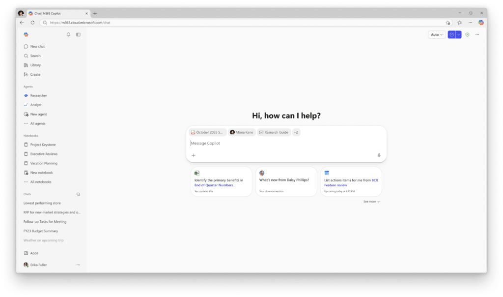The width and height of the screenshot is (503, 297).
Task: Click in the Message Copilot input field
Action: click(x=285, y=144)
